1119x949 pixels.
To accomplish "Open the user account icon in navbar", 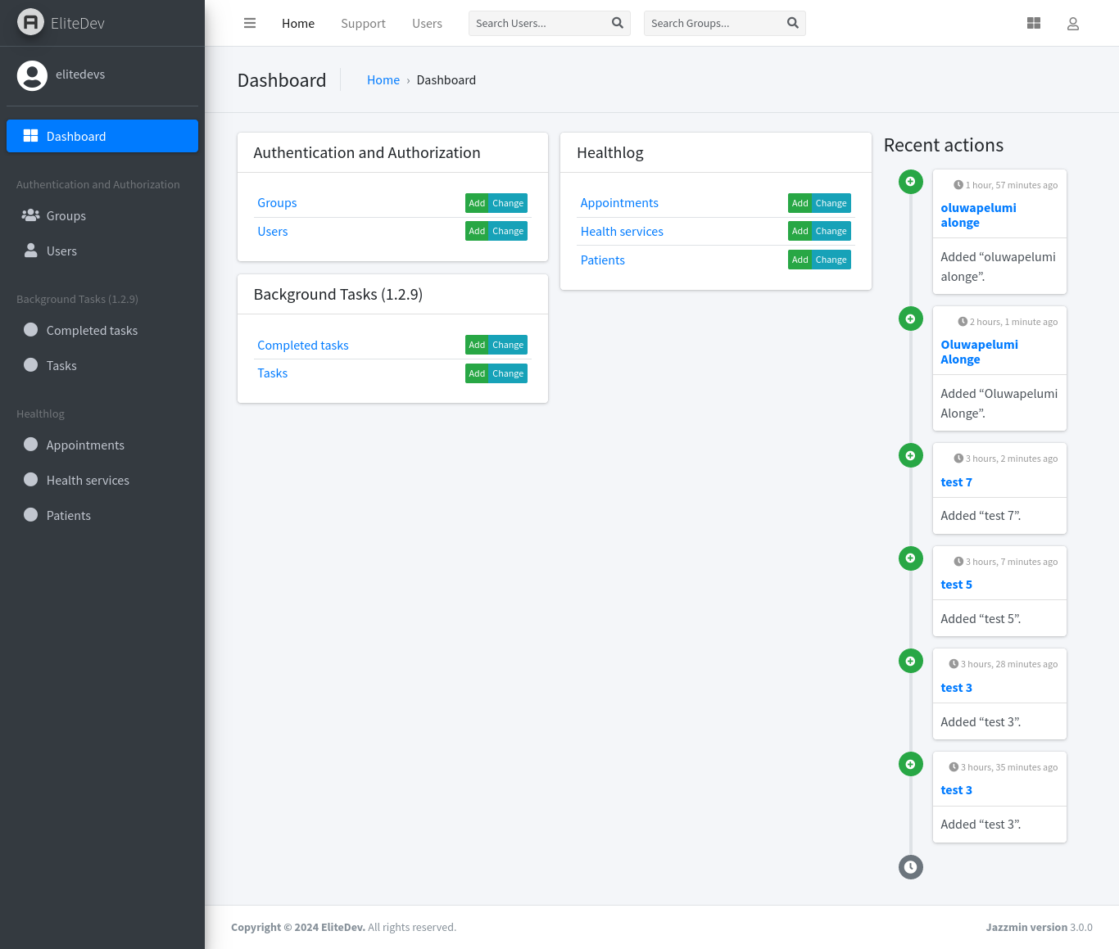I will [x=1073, y=24].
